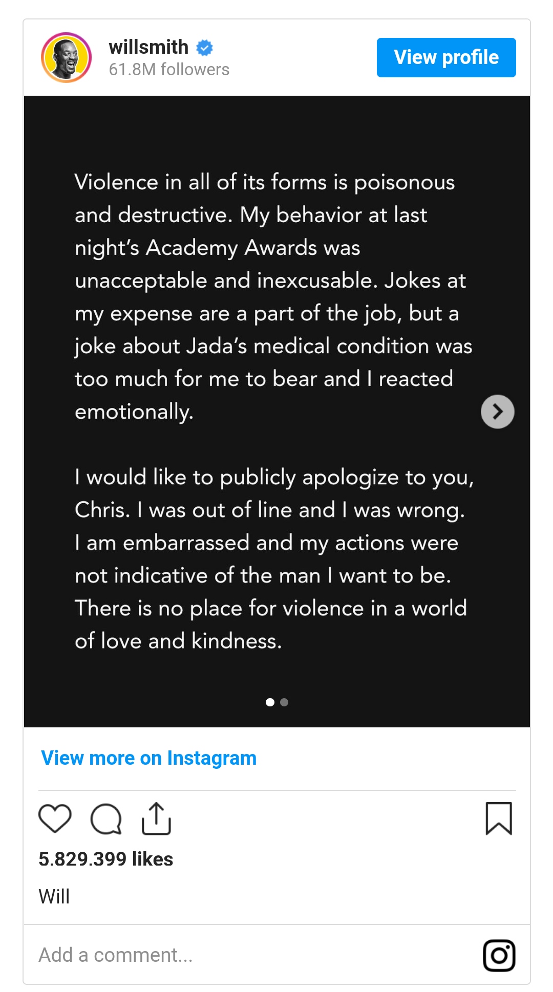Open Instagram via camera logo icon
This screenshot has height=992, width=553.
(x=499, y=955)
